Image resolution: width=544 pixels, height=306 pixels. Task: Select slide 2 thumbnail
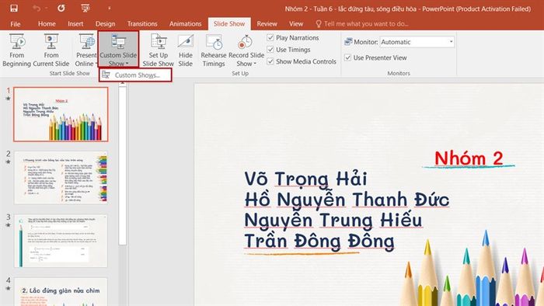(61, 177)
